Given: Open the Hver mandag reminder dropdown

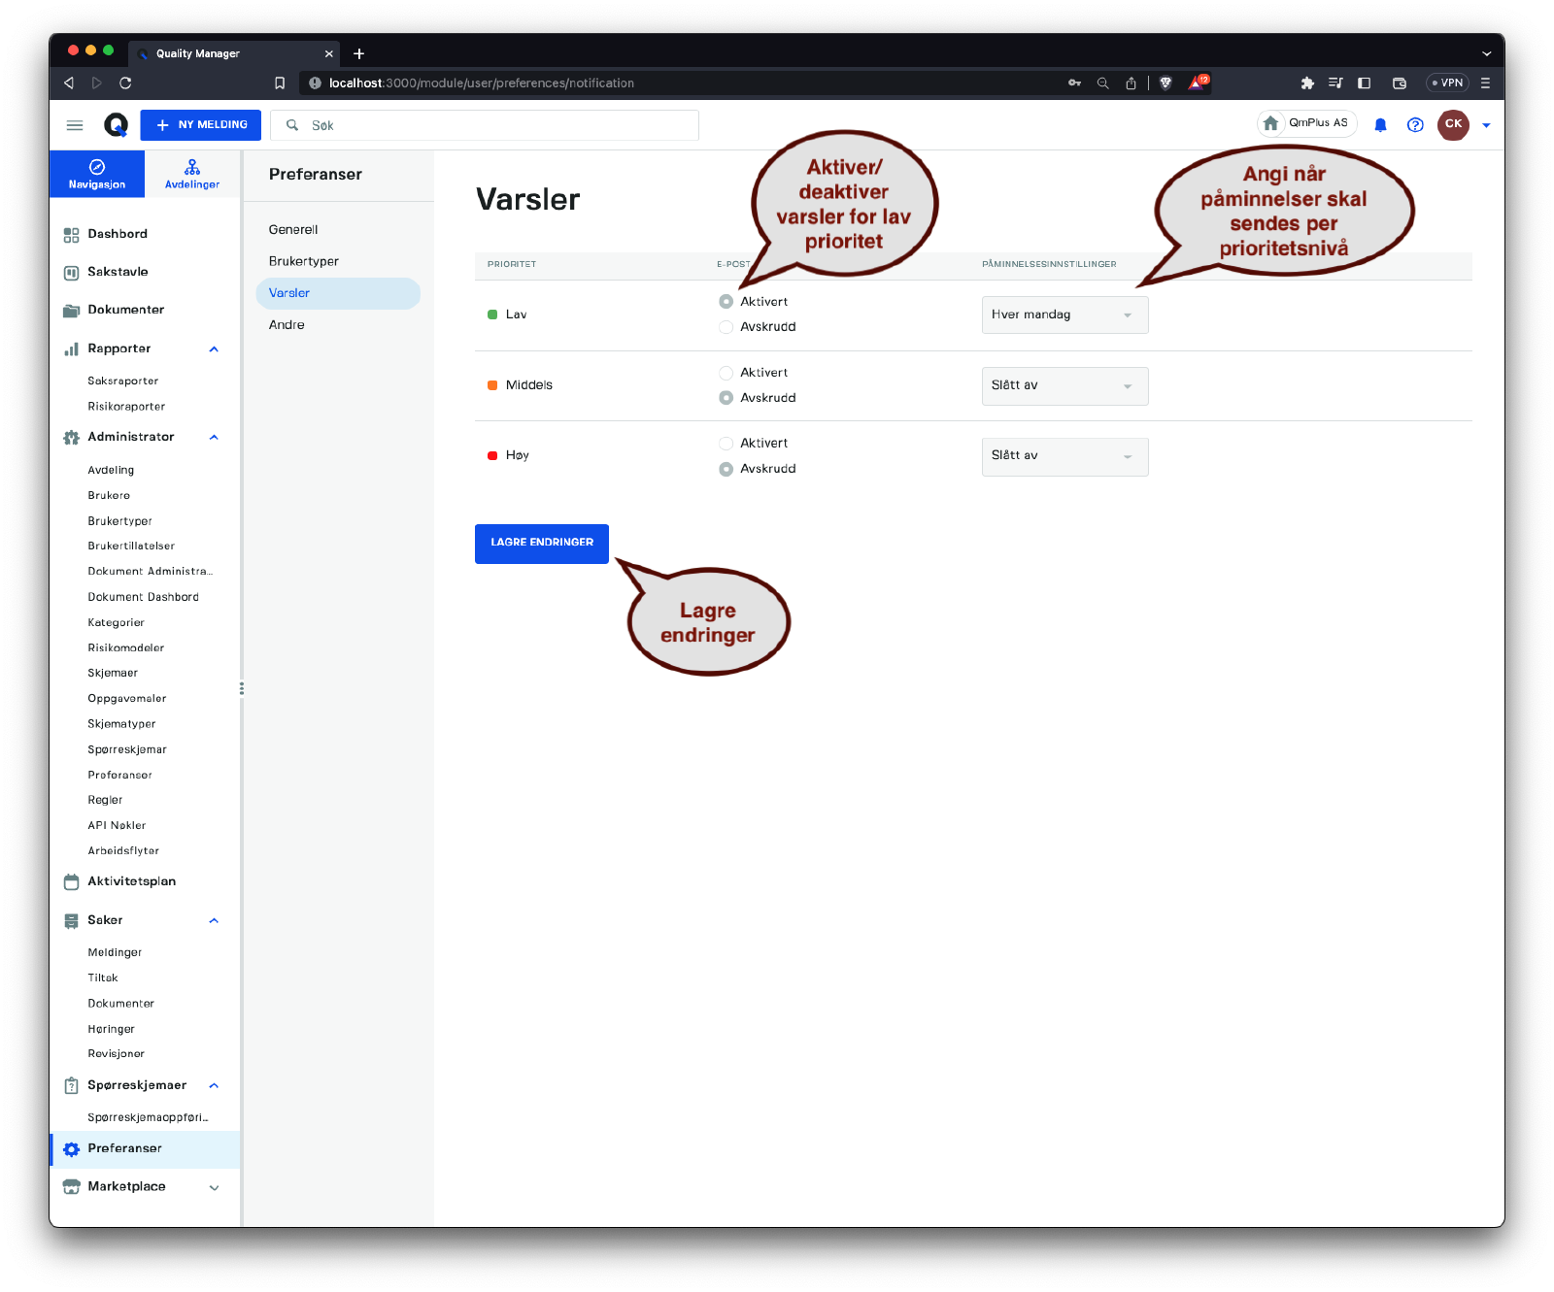Looking at the screenshot, I should click(x=1064, y=315).
